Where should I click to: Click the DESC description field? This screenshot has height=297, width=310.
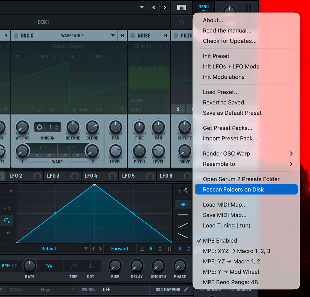click(x=103, y=22)
